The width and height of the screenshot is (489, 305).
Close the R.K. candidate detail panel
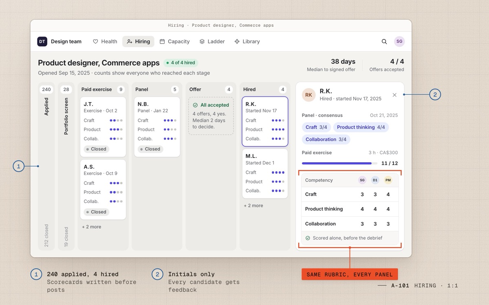click(x=394, y=95)
